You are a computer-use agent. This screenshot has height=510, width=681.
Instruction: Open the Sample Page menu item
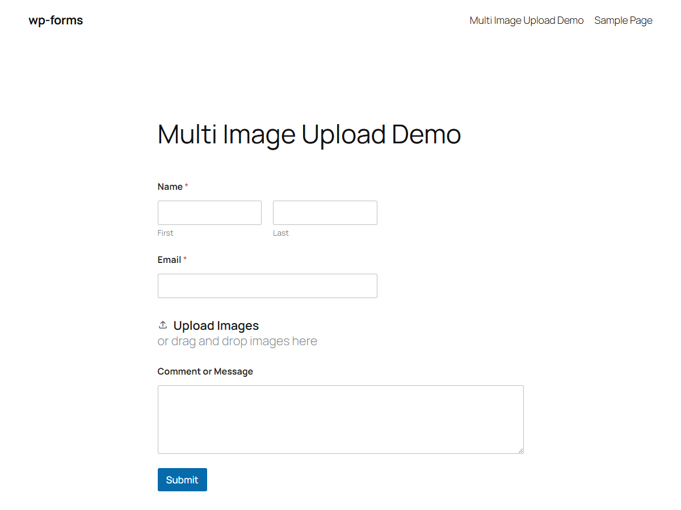pos(623,20)
